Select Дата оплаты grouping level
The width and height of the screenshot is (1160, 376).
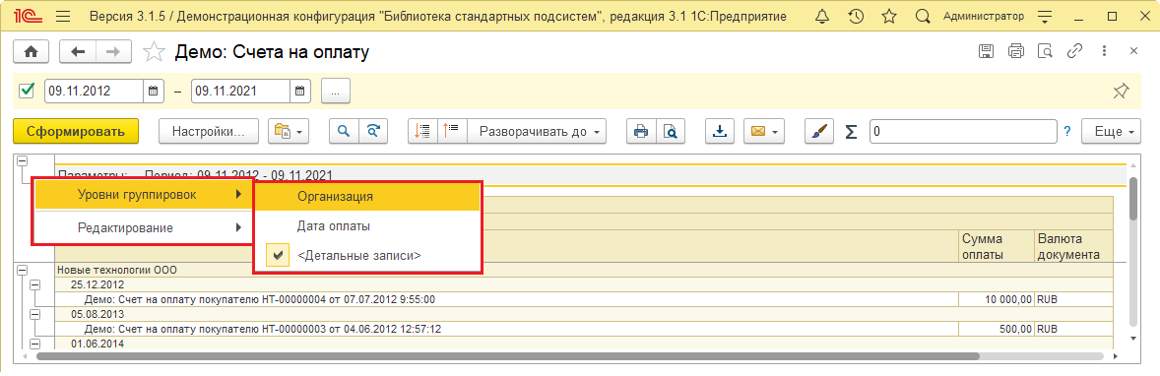point(367,225)
